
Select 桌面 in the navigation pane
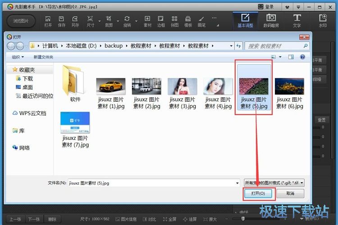pyautogui.click(x=25, y=87)
